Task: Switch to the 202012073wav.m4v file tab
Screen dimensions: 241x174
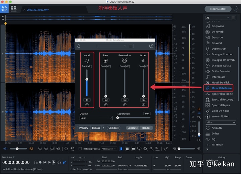Action: pos(38,10)
